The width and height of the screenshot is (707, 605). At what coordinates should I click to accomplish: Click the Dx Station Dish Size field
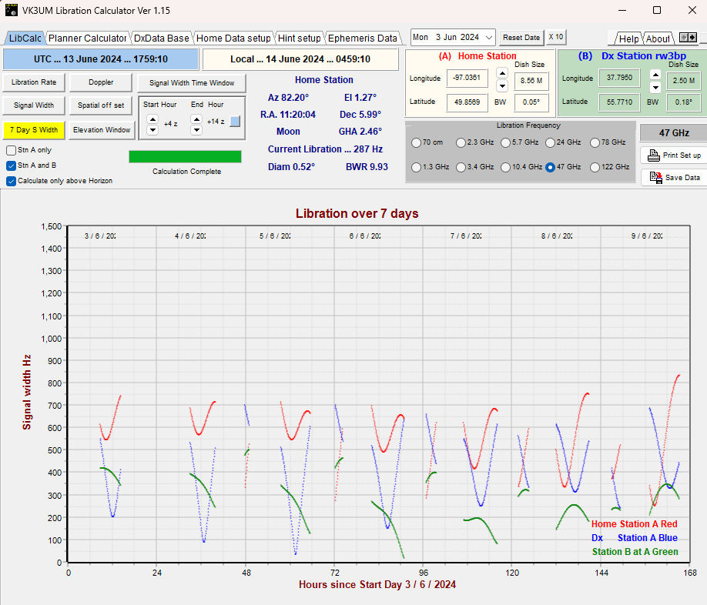[684, 81]
